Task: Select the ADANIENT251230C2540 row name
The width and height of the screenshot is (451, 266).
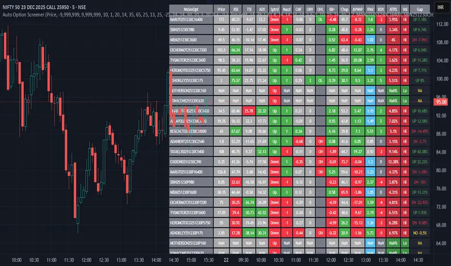Action: (x=191, y=142)
